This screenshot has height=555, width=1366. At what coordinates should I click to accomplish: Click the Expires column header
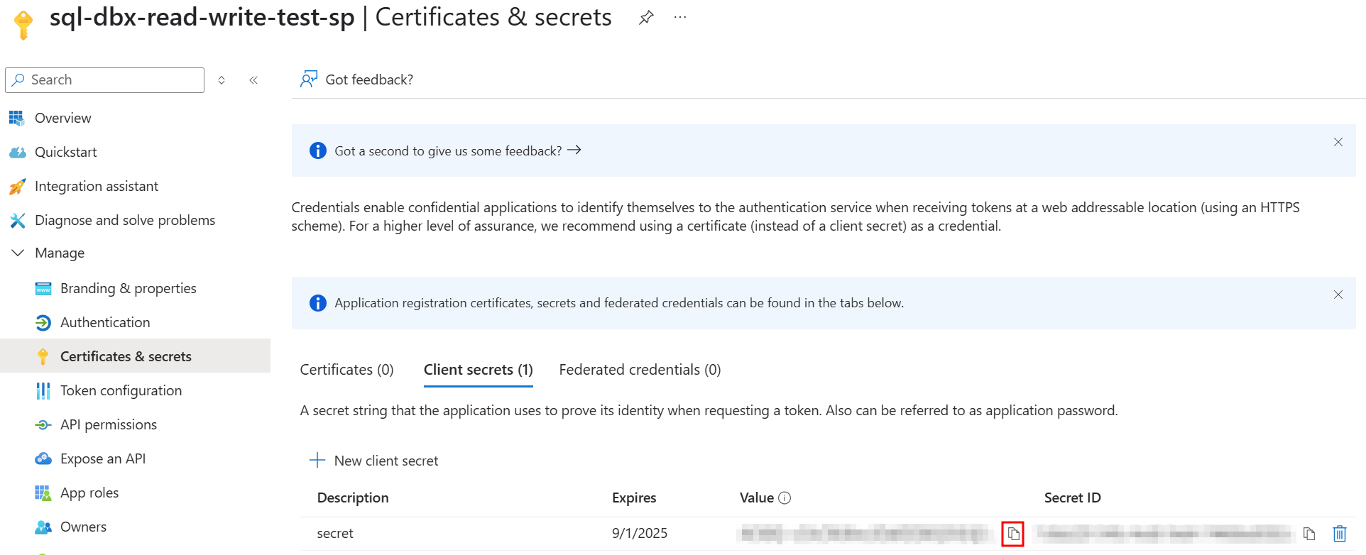634,498
